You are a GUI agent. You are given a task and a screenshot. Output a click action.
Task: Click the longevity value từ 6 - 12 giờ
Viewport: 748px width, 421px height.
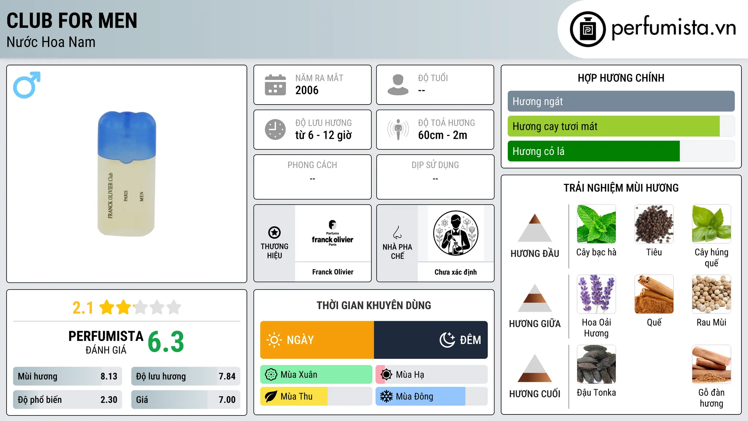coord(324,135)
